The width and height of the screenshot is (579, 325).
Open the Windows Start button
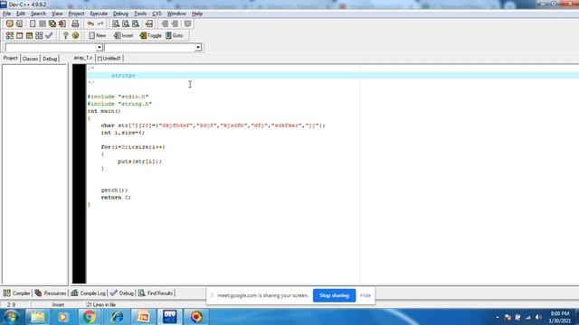click(11, 317)
